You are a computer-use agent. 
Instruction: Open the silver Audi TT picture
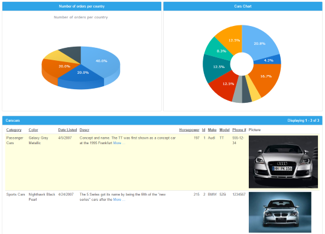(283, 162)
